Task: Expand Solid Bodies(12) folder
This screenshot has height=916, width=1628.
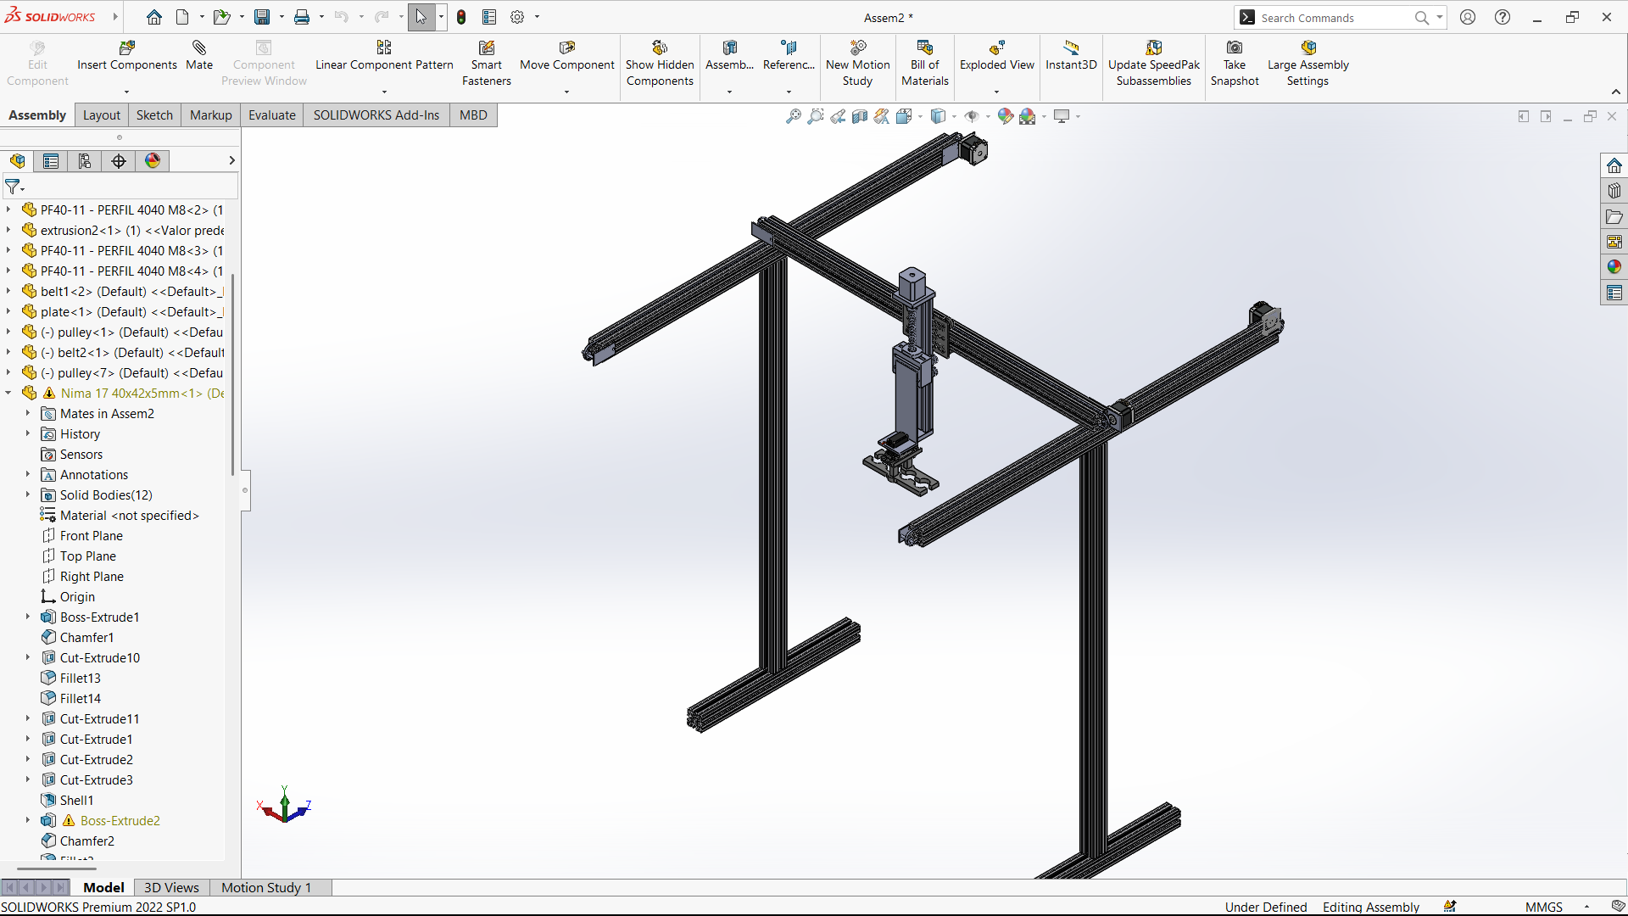Action: (x=28, y=494)
